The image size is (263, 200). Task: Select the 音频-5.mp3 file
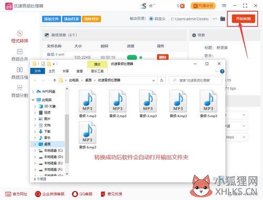(x=209, y=104)
